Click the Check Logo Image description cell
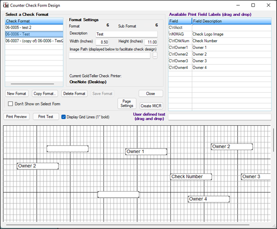This screenshot has height=229, width=277. (231, 34)
